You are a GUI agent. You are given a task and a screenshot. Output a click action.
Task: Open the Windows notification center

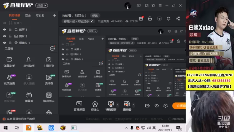pos(179,128)
